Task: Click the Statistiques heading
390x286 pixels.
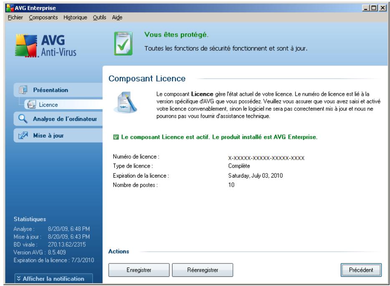Action: [x=30, y=219]
